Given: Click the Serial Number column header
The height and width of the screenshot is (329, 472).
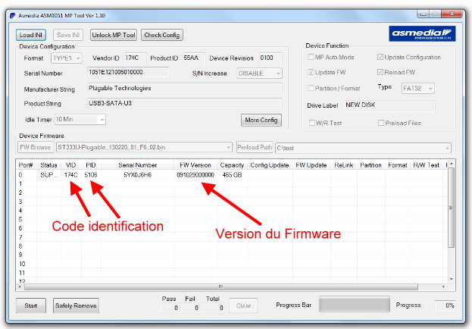Looking at the screenshot, I should pos(138,165).
